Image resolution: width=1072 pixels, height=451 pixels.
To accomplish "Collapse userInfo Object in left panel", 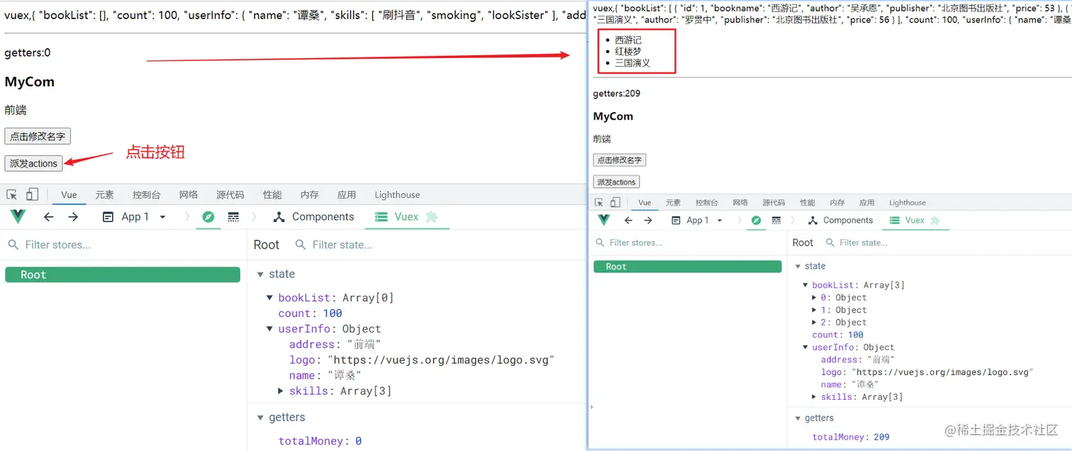I will [269, 329].
